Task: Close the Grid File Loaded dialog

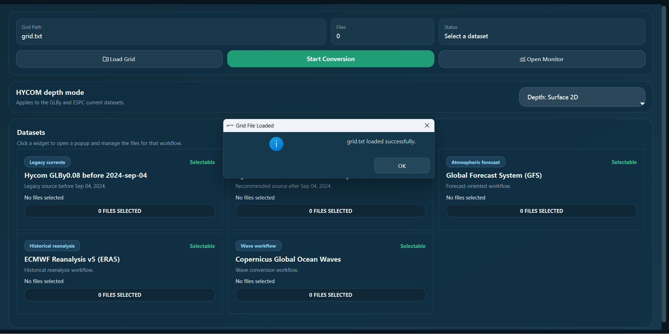Action: [x=427, y=125]
